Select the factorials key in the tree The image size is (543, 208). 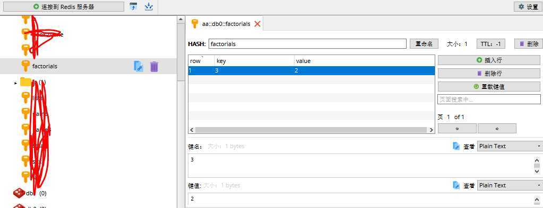pyautogui.click(x=88, y=66)
